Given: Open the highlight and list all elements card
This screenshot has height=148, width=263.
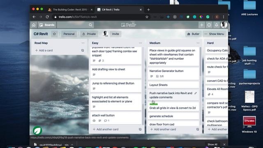Looking at the screenshot, I should coord(116,102).
